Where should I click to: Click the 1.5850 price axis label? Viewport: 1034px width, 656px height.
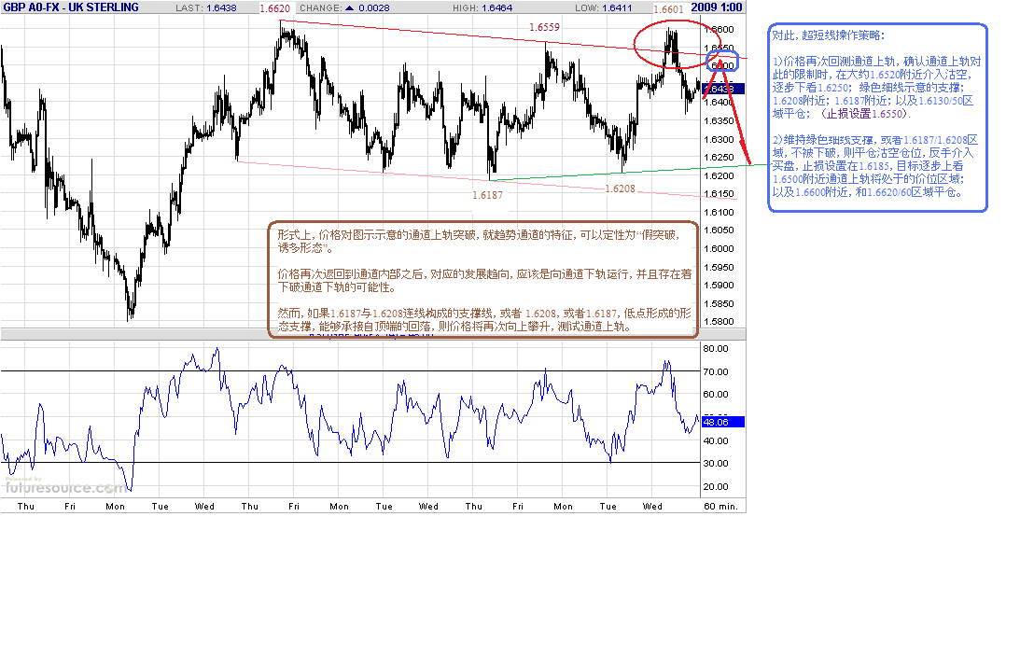click(719, 303)
